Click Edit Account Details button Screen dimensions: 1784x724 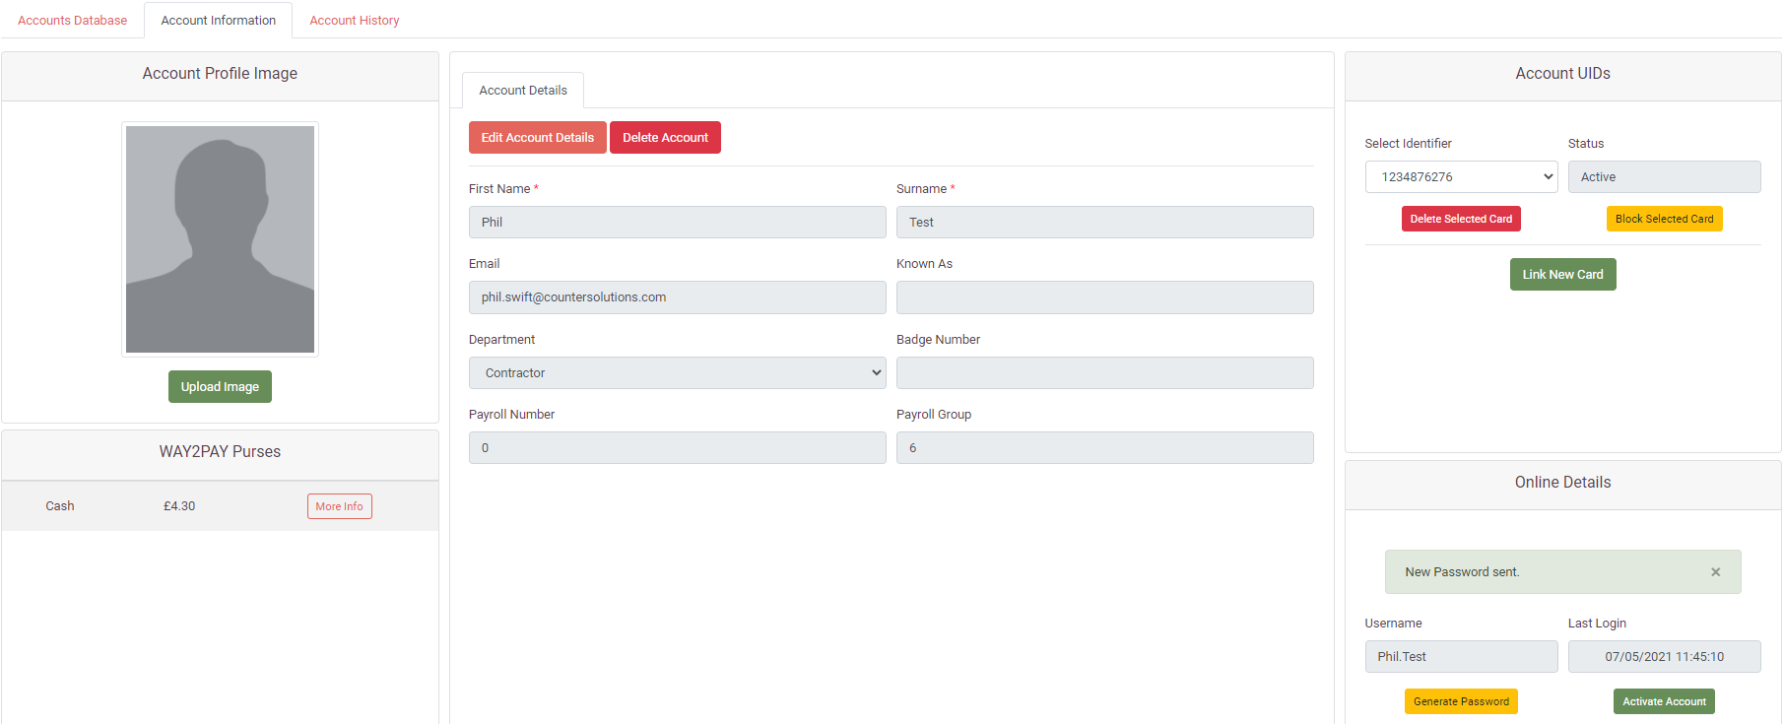pyautogui.click(x=538, y=138)
